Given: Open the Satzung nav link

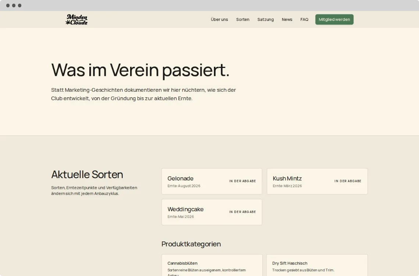Looking at the screenshot, I should pos(265,19).
